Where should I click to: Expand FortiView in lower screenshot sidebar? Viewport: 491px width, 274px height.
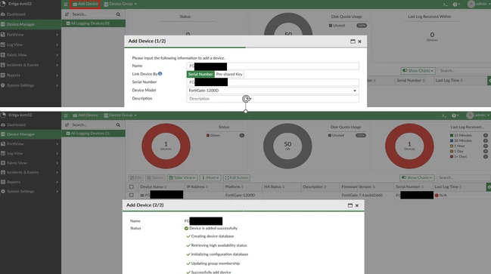pos(30,144)
